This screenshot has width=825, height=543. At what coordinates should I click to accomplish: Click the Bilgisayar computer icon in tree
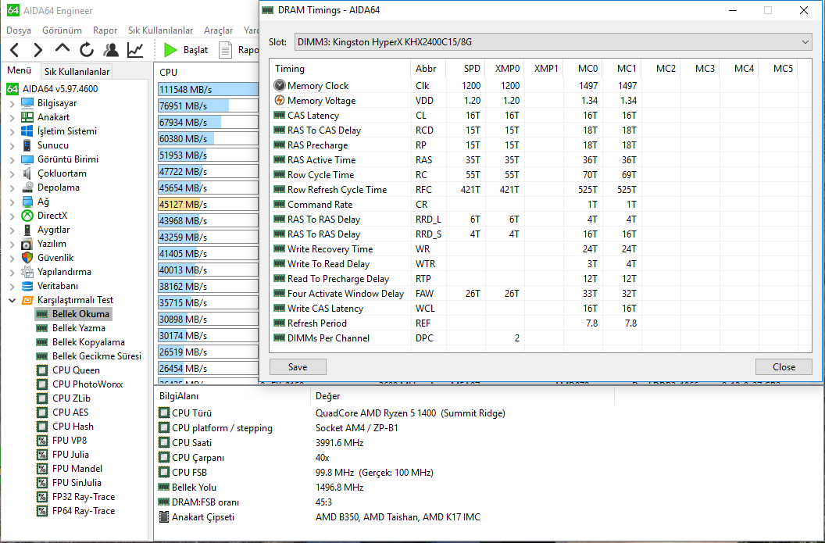tap(27, 103)
